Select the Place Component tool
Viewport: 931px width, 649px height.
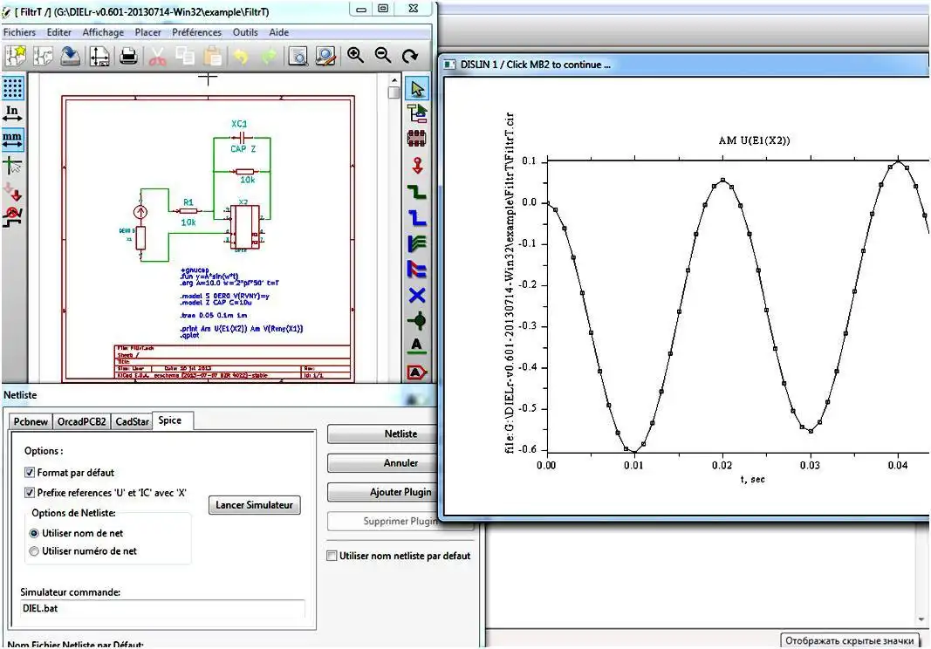pos(417,138)
